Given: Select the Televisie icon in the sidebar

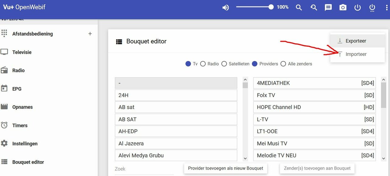Looking at the screenshot, I should point(4,52).
